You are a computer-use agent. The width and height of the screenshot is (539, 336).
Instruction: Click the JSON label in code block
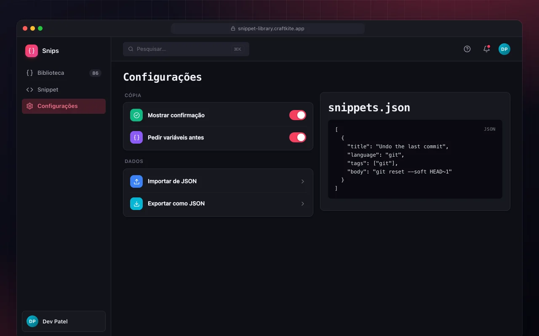[490, 129]
